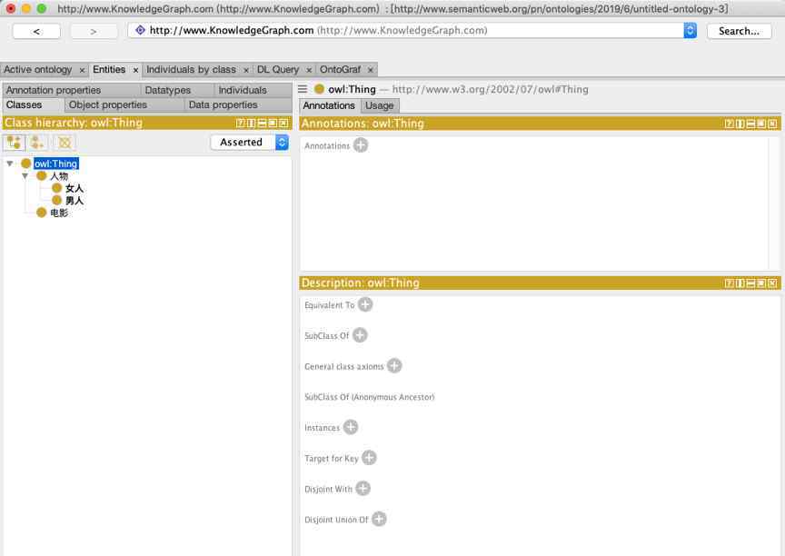Click help icon in Description header
This screenshot has height=556, width=785.
pos(730,283)
